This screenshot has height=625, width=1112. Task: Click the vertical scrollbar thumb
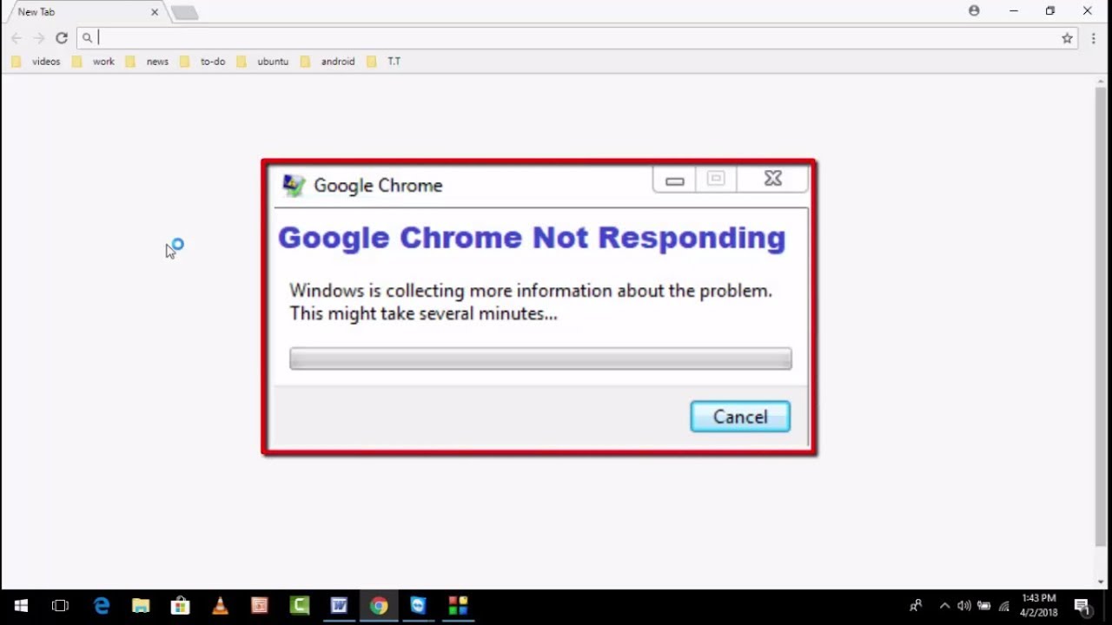point(1102,317)
